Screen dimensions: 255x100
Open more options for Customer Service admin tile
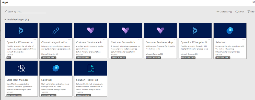[104, 39]
